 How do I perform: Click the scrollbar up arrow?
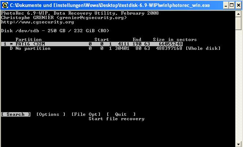(239, 14)
